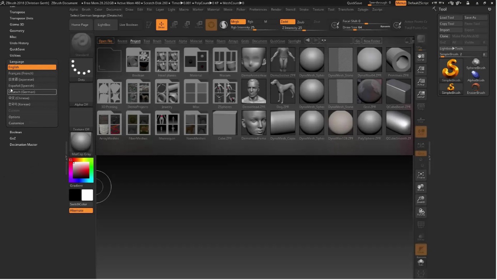497x280 pixels.
Task: Open the Alpha Off selector
Action: (x=81, y=95)
